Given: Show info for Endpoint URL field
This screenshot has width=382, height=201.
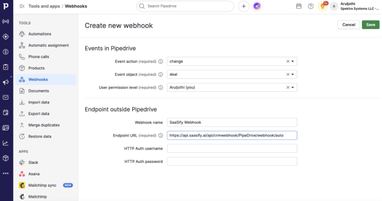Looking at the screenshot, I should click(161, 135).
